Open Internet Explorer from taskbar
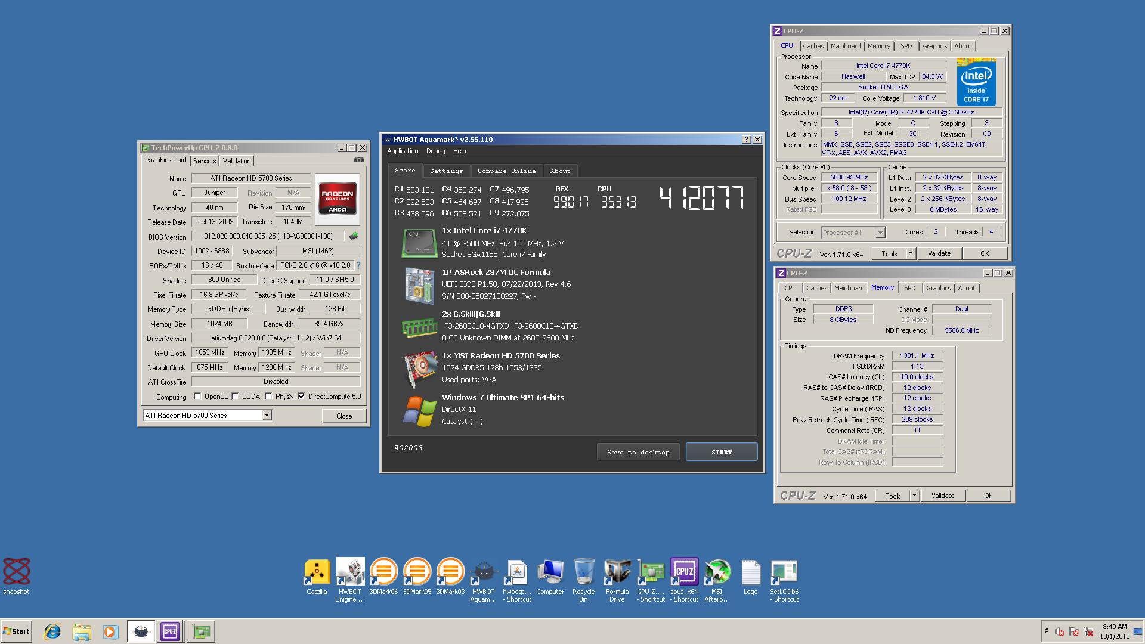The height and width of the screenshot is (644, 1145). click(x=52, y=631)
